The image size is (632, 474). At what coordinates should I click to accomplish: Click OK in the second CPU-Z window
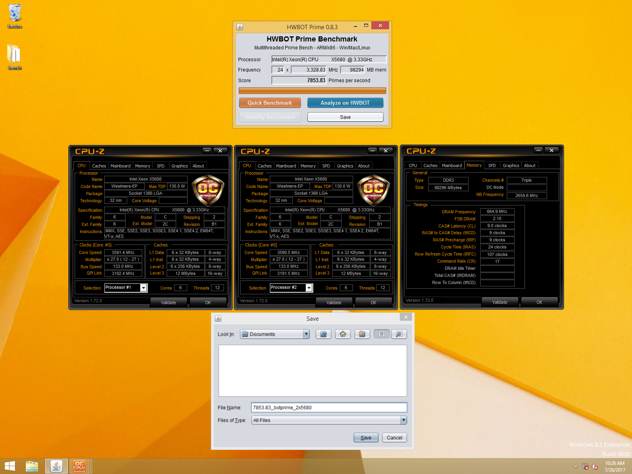[373, 303]
